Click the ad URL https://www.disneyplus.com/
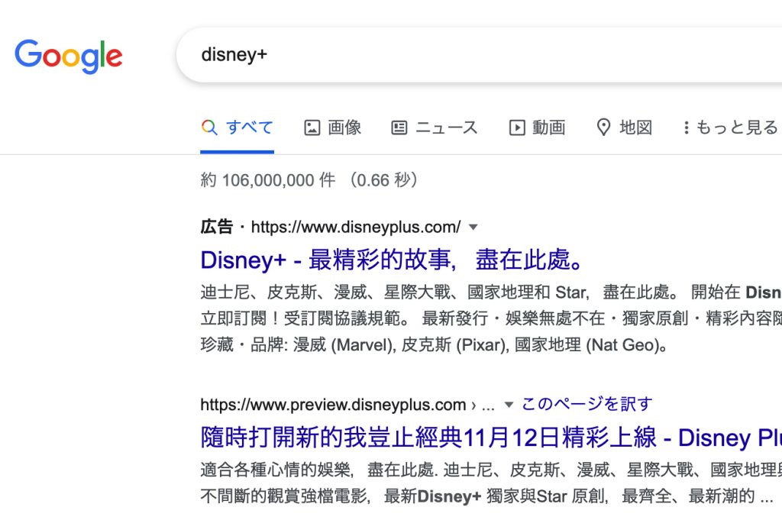 click(x=356, y=228)
